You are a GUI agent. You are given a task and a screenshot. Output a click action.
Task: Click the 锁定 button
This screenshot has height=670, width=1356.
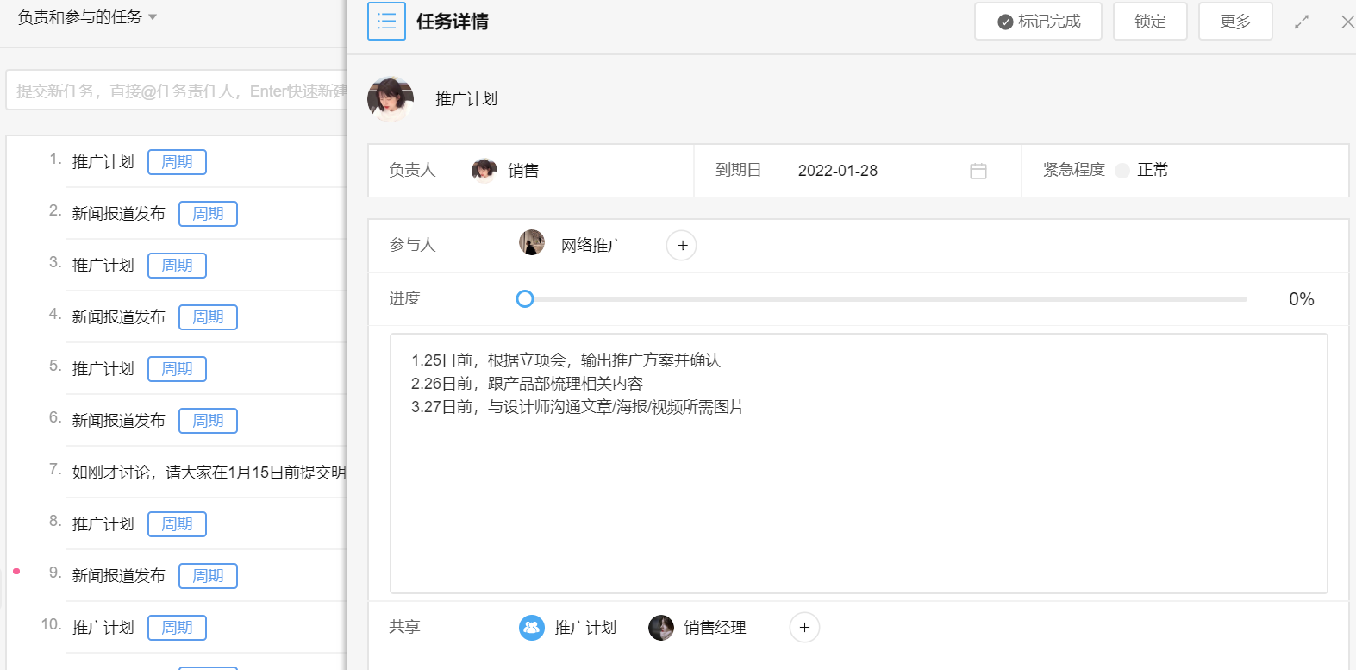[1149, 22]
